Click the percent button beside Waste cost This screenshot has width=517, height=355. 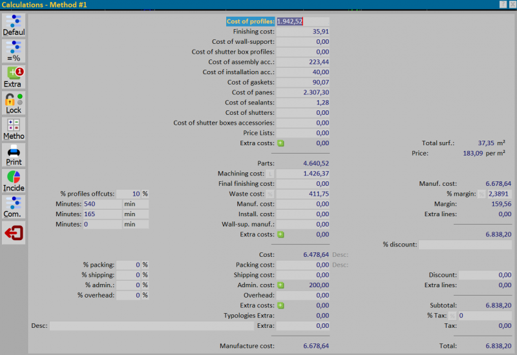click(x=270, y=194)
